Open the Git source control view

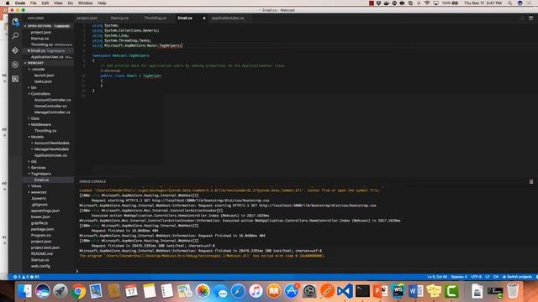pyautogui.click(x=15, y=50)
